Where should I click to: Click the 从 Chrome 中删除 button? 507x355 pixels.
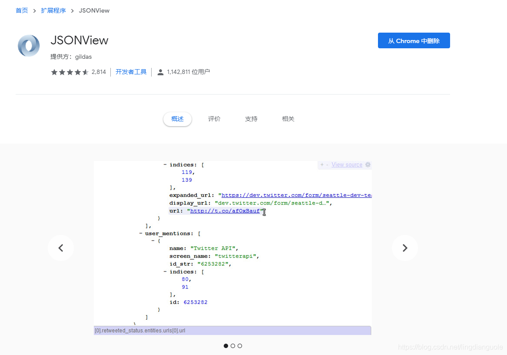(414, 40)
